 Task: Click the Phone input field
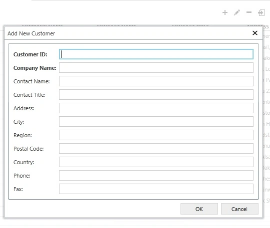click(156, 176)
